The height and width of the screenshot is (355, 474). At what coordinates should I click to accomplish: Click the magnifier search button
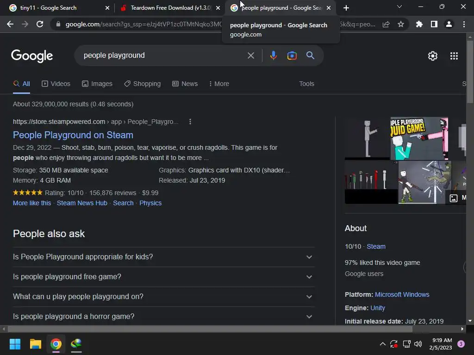pos(310,55)
